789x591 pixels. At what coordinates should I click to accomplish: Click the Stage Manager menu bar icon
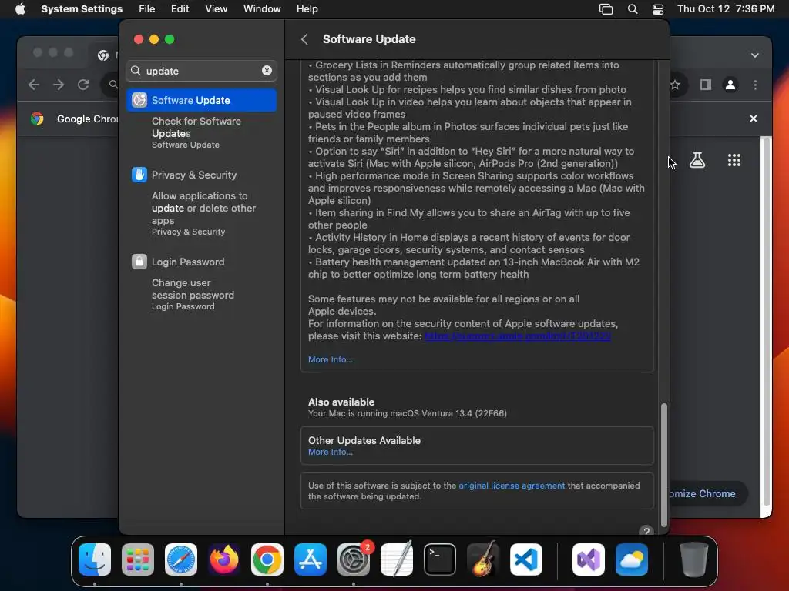point(606,9)
